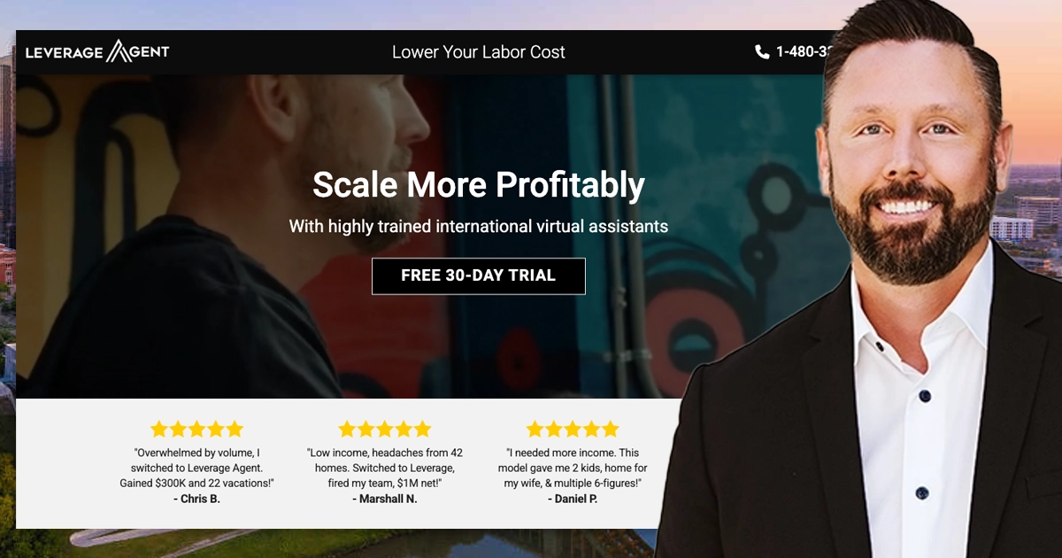Open Marshall N.'s testimonial quote
Screen dimensions: 1062x558
pos(385,468)
